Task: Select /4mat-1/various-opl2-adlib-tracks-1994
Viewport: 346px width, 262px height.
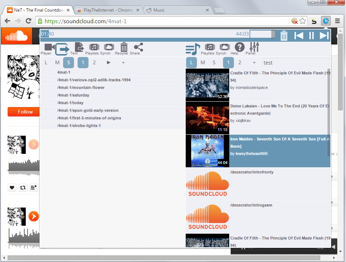Action: click(112, 80)
